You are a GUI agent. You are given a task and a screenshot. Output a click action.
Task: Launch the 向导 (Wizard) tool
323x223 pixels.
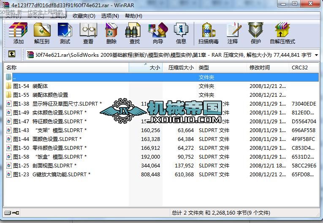coord(158,33)
